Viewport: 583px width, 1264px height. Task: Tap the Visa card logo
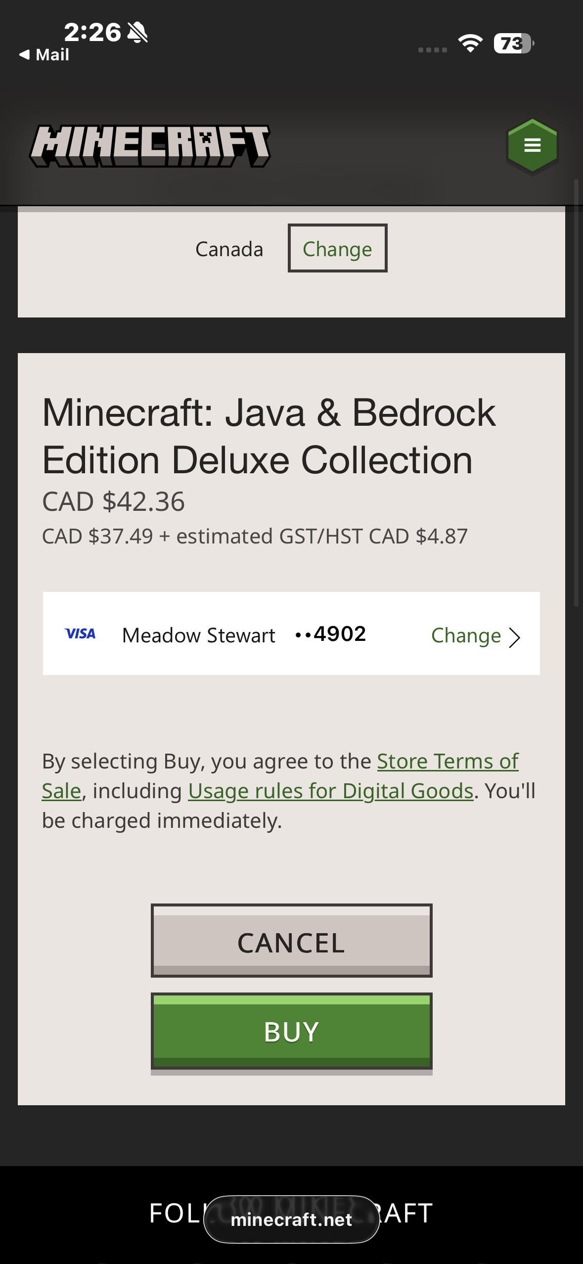tap(80, 634)
